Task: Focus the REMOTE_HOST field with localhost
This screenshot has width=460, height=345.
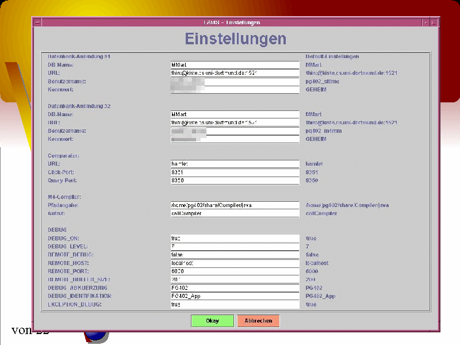Action: click(235, 263)
